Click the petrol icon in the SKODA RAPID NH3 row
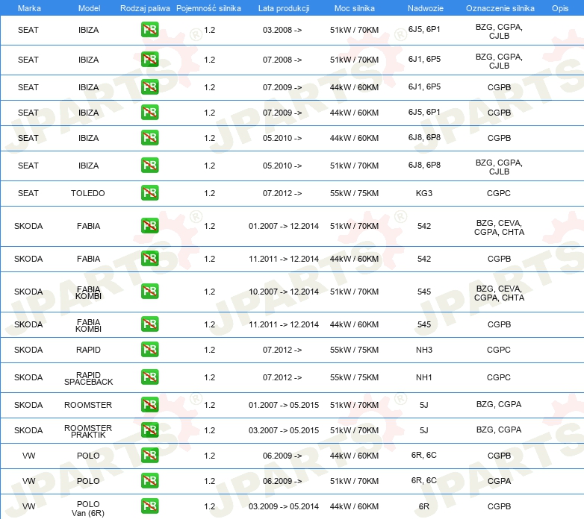 149,350
